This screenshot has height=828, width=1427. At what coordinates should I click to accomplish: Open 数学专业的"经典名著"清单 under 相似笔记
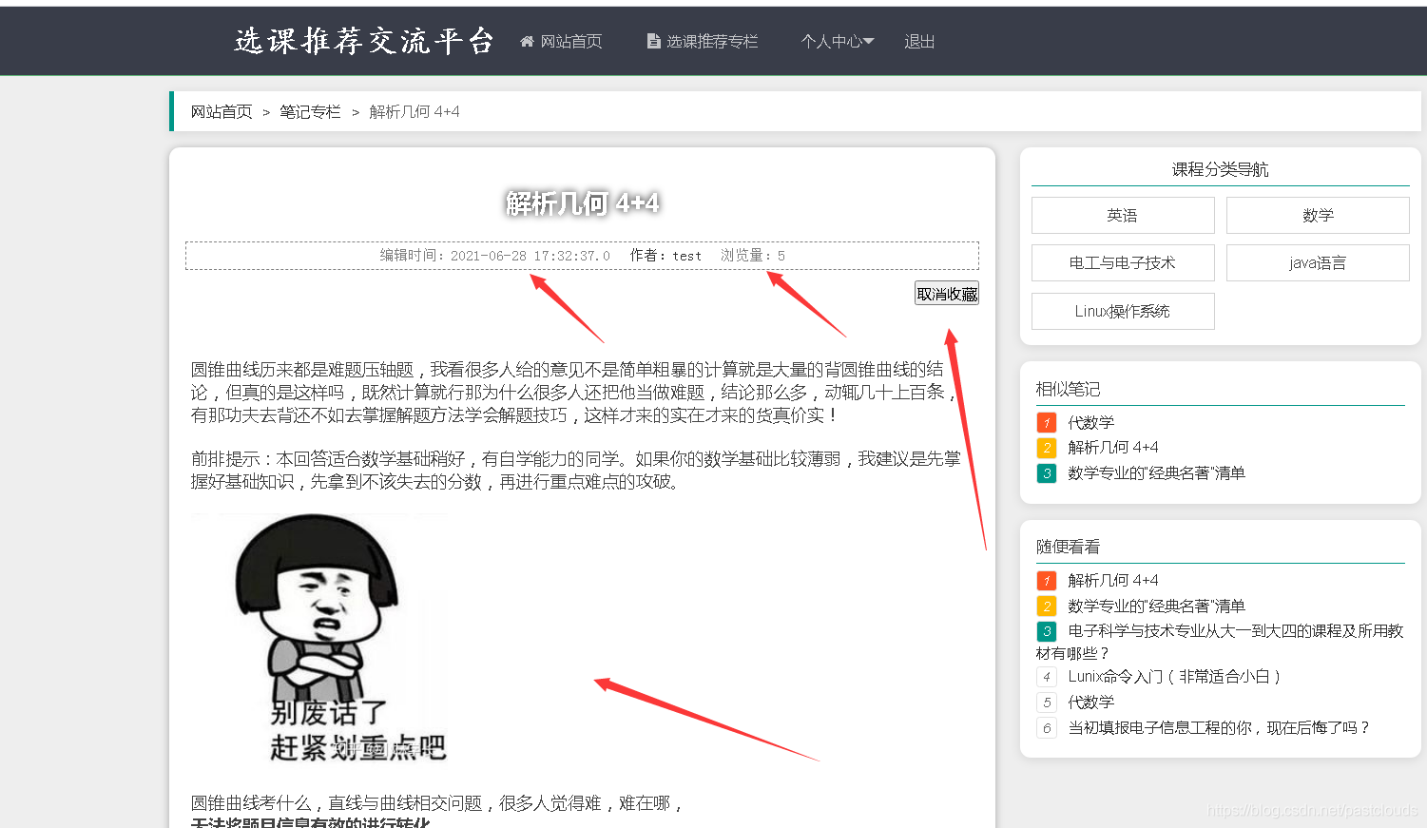[x=1156, y=472]
